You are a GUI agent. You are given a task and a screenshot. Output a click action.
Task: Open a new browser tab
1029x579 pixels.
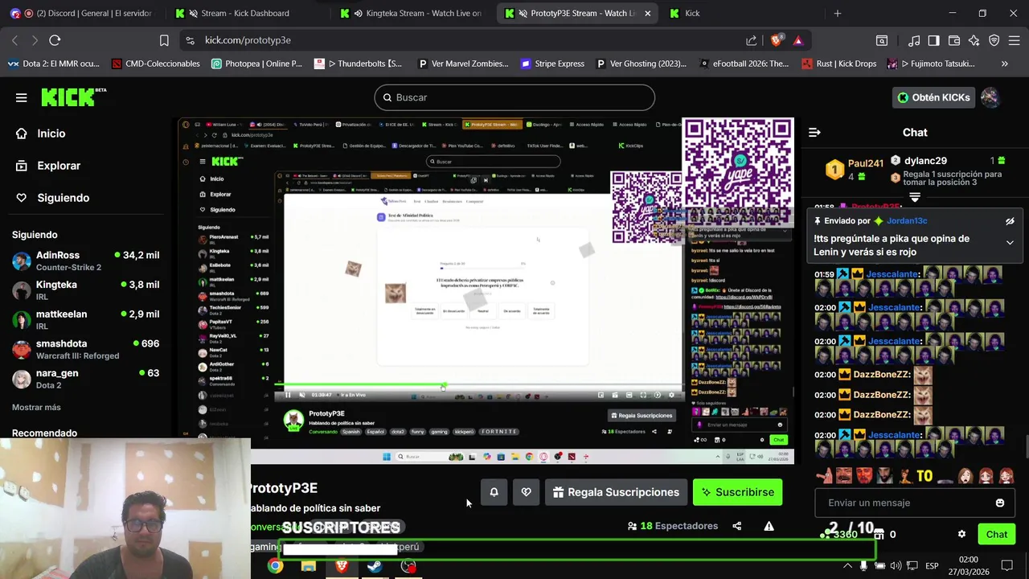coord(837,14)
